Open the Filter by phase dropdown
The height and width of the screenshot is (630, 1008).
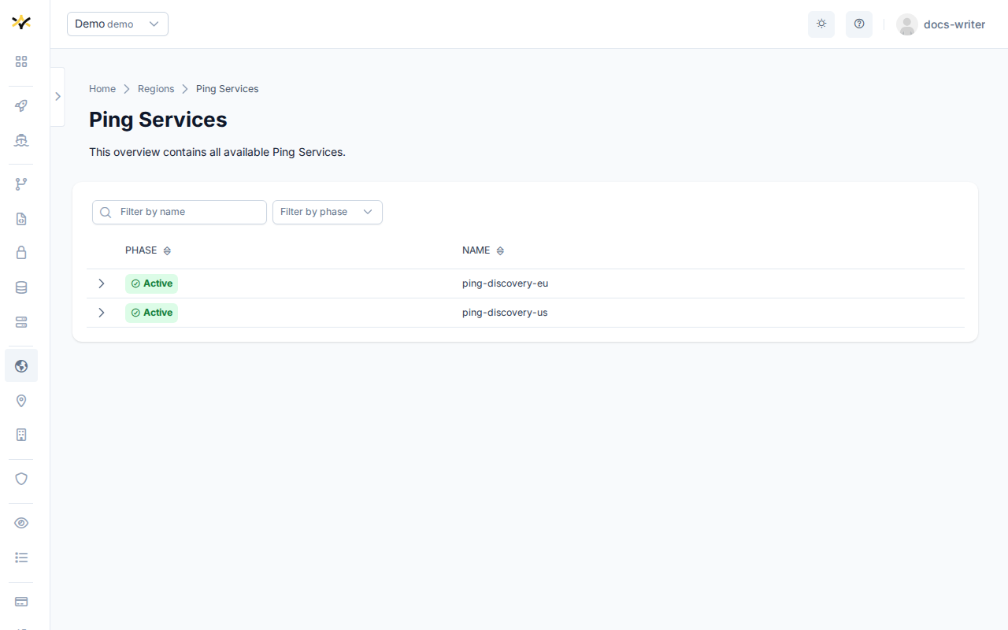(x=328, y=212)
